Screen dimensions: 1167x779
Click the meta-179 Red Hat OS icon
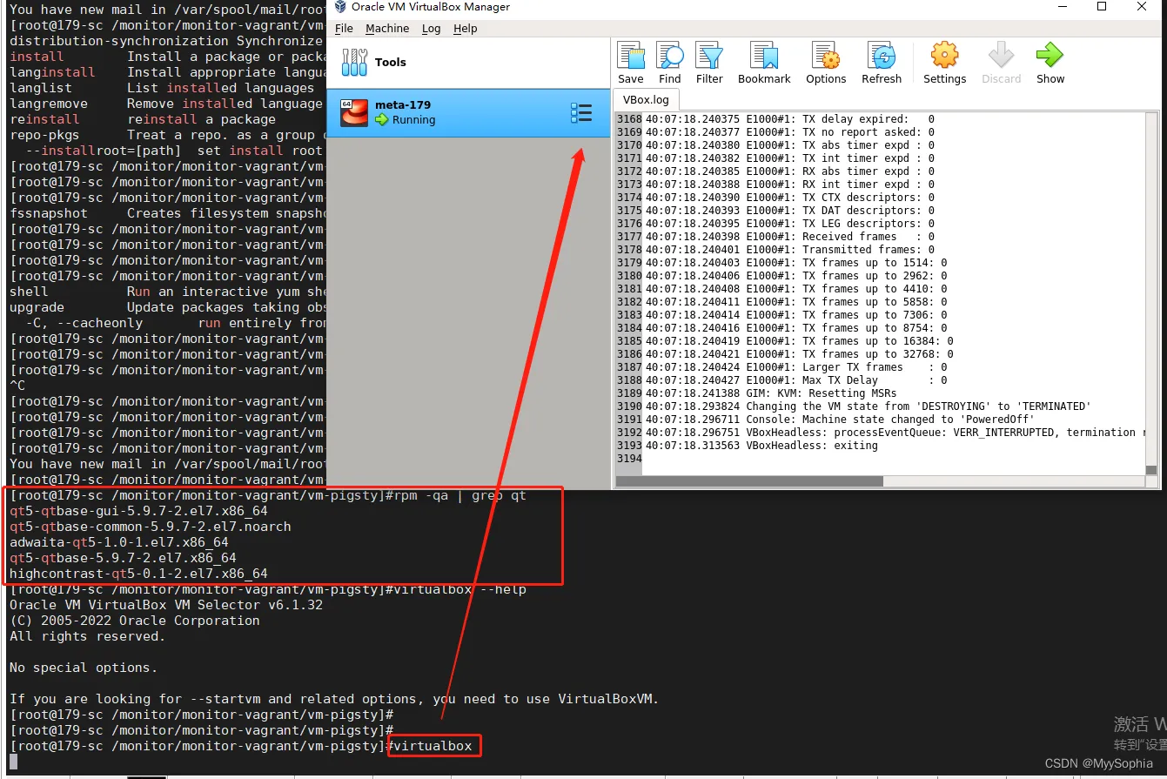(354, 112)
